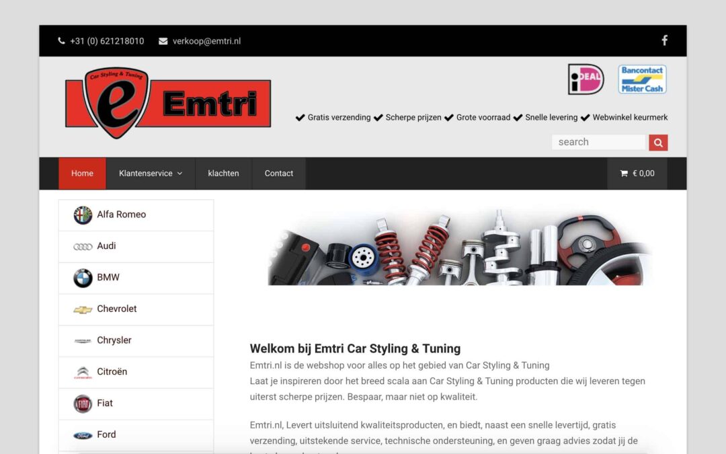
Task: Click inside the search input field
Action: [598, 142]
